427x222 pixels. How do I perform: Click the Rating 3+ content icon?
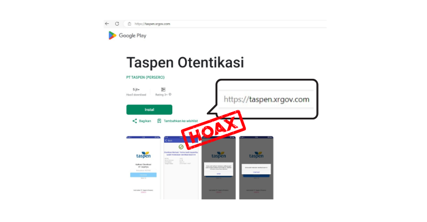pos(163,89)
